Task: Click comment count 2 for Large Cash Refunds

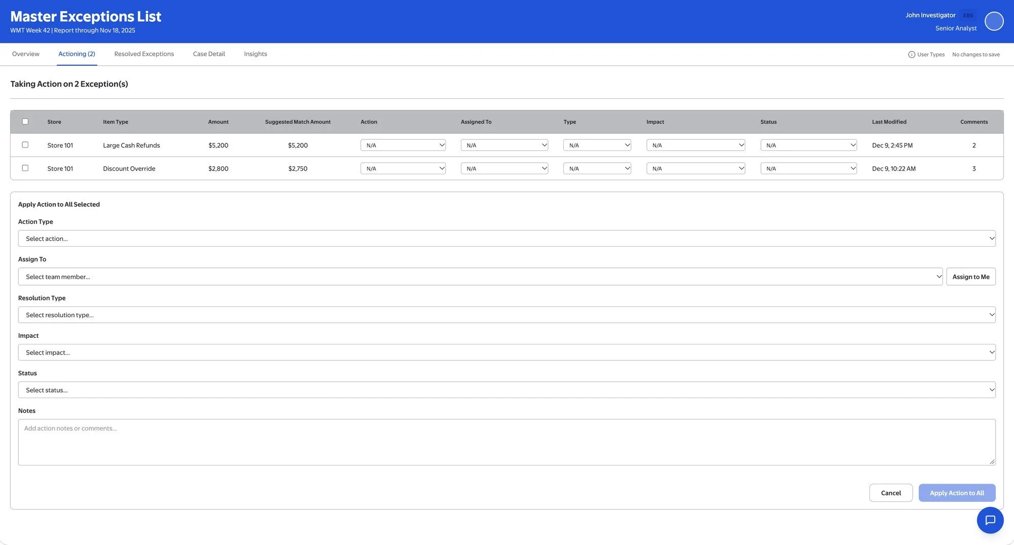Action: [x=974, y=145]
